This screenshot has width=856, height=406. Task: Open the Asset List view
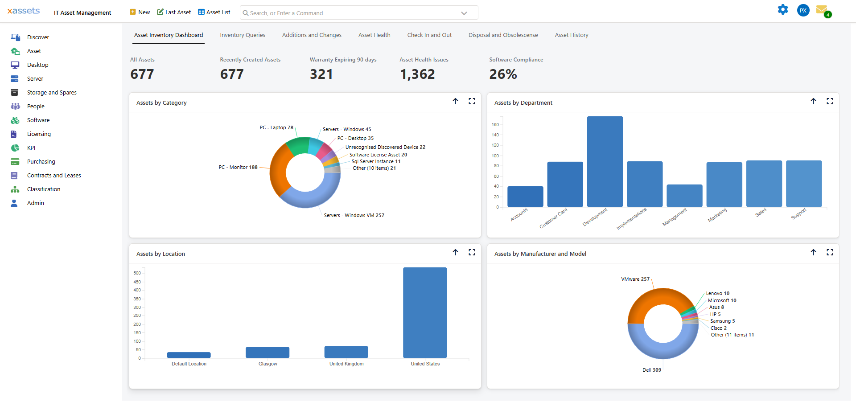point(214,12)
